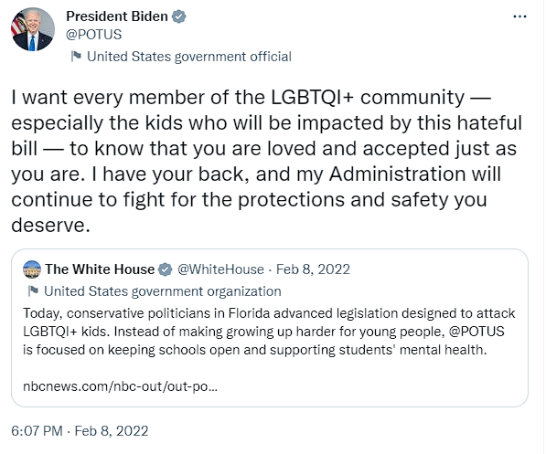
Task: Click The White House account name
Action: (100, 269)
